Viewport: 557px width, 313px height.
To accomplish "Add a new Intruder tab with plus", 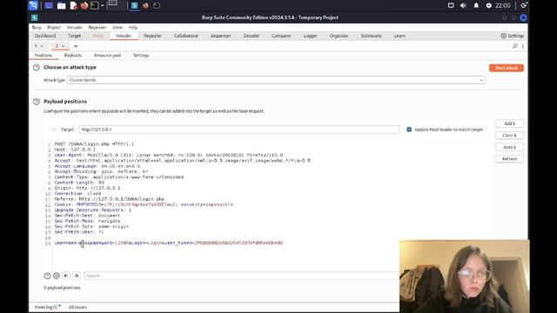I will pyautogui.click(x=76, y=46).
